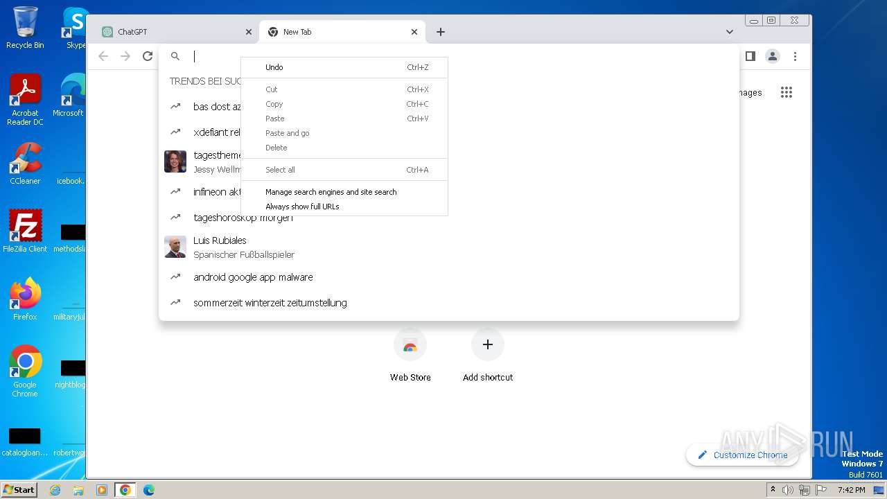Open Chrome three-dot menu
887x499 pixels.
796,56
